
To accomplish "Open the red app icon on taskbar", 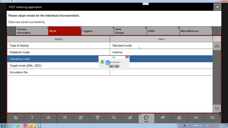I will pyautogui.click(x=25, y=126).
